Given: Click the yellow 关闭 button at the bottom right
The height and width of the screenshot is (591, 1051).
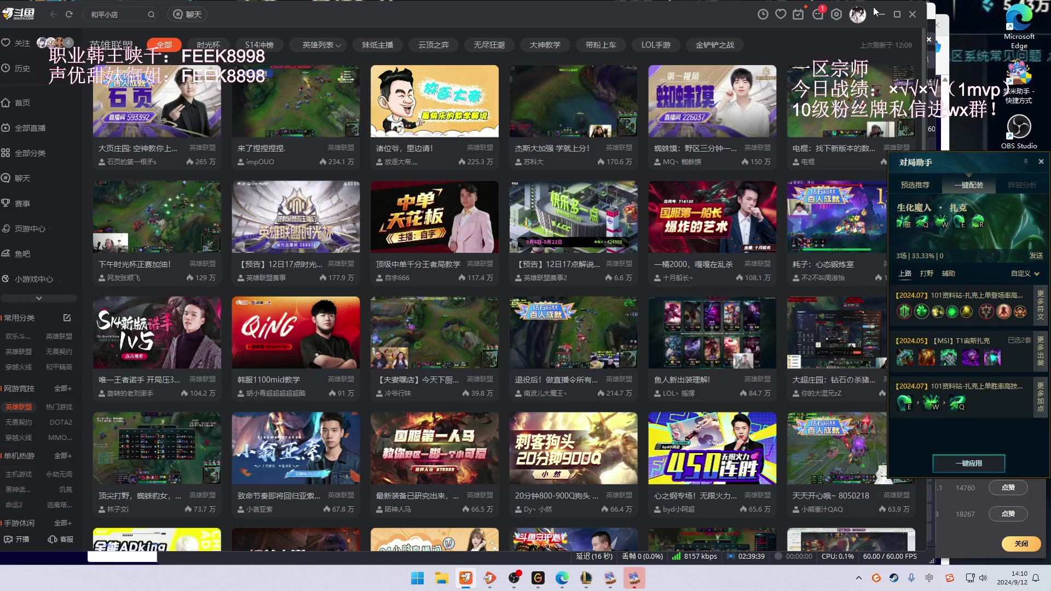Looking at the screenshot, I should pos(1021,544).
